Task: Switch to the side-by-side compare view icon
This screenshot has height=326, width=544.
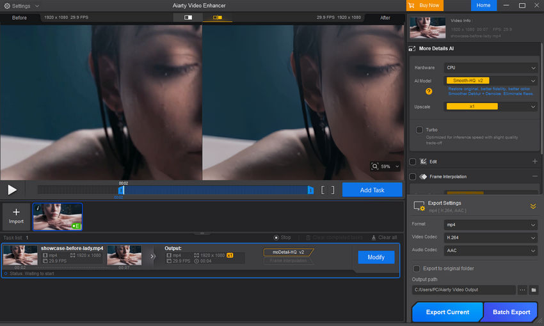Action: coord(218,17)
